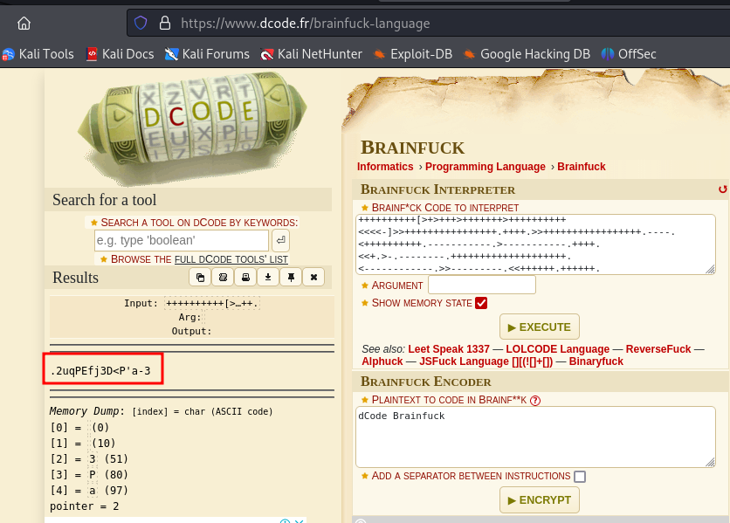Select memory dump row [4] = a (97)
This screenshot has height=523, width=730.
point(89,491)
